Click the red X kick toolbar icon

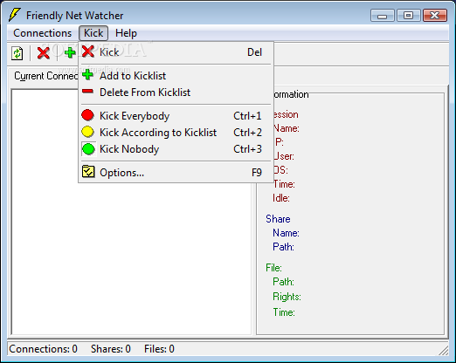(x=44, y=53)
